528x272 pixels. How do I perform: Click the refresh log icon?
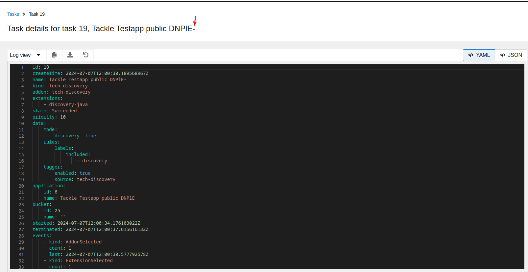[86, 55]
